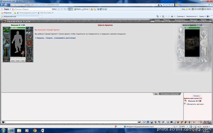Click the gloves equipment slot
The height and width of the screenshot is (133, 213).
[29, 37]
